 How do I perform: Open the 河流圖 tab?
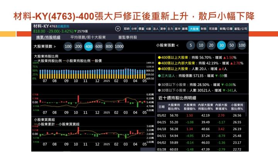coord(213,29)
